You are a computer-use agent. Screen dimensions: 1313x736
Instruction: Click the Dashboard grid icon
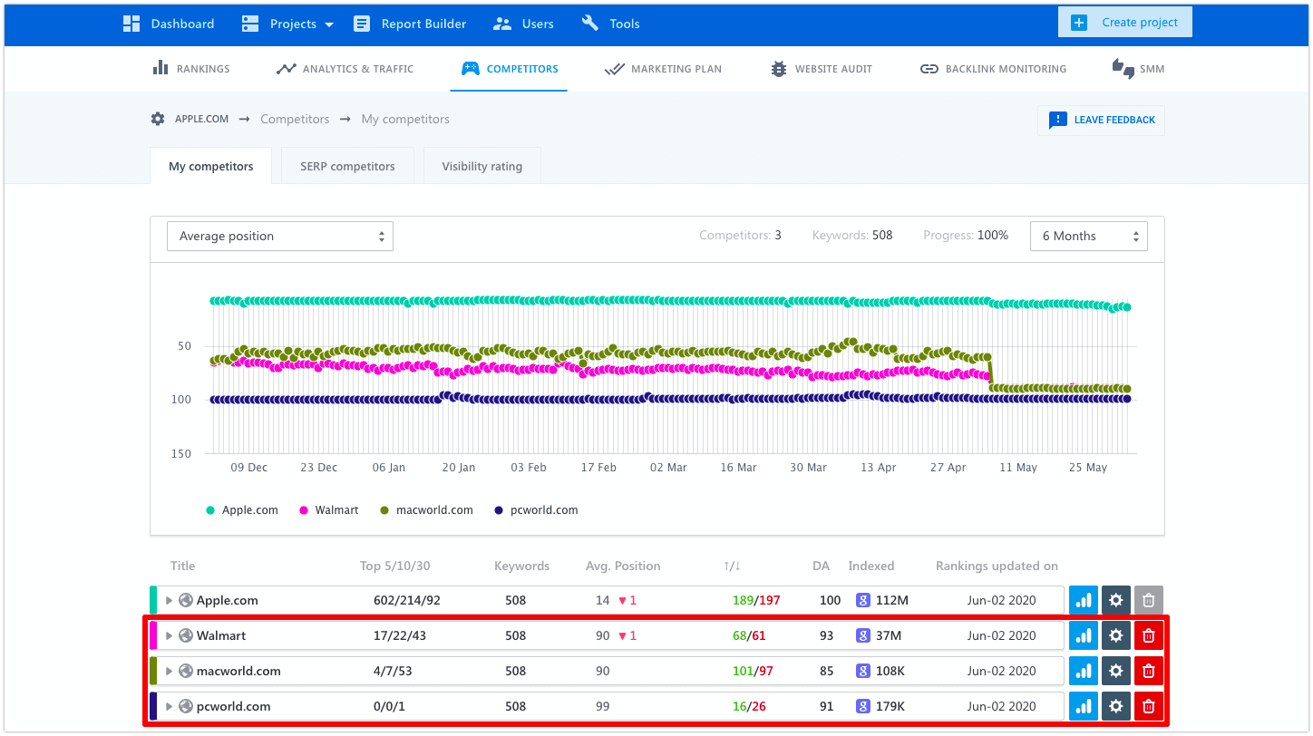pos(132,24)
